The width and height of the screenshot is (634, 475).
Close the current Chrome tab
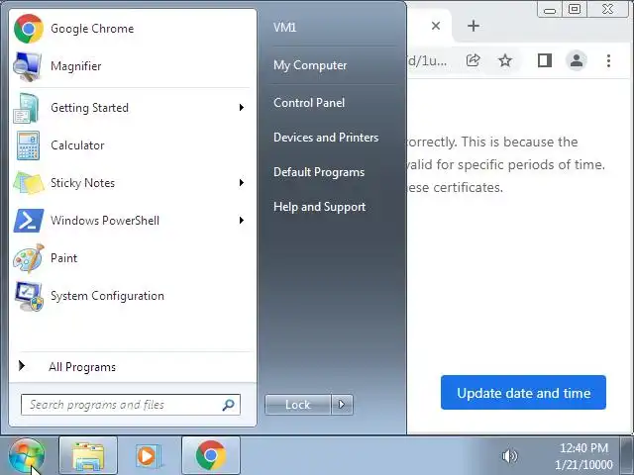(436, 26)
